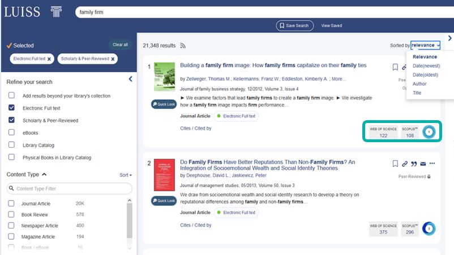
Task: Uncheck the Electronic Full text checkbox
Action: tap(11, 108)
